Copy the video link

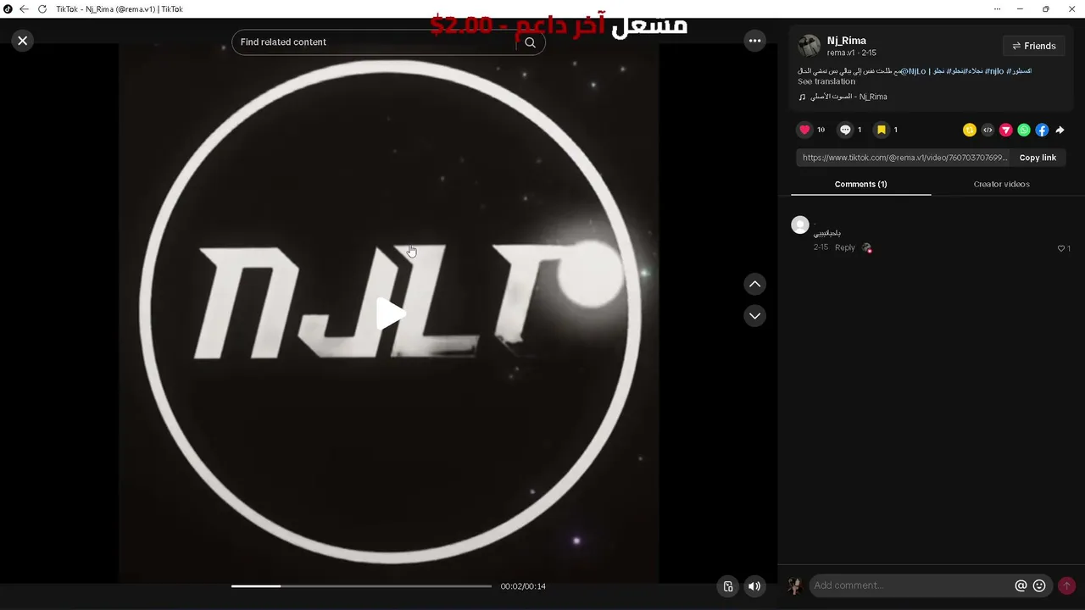1038,158
